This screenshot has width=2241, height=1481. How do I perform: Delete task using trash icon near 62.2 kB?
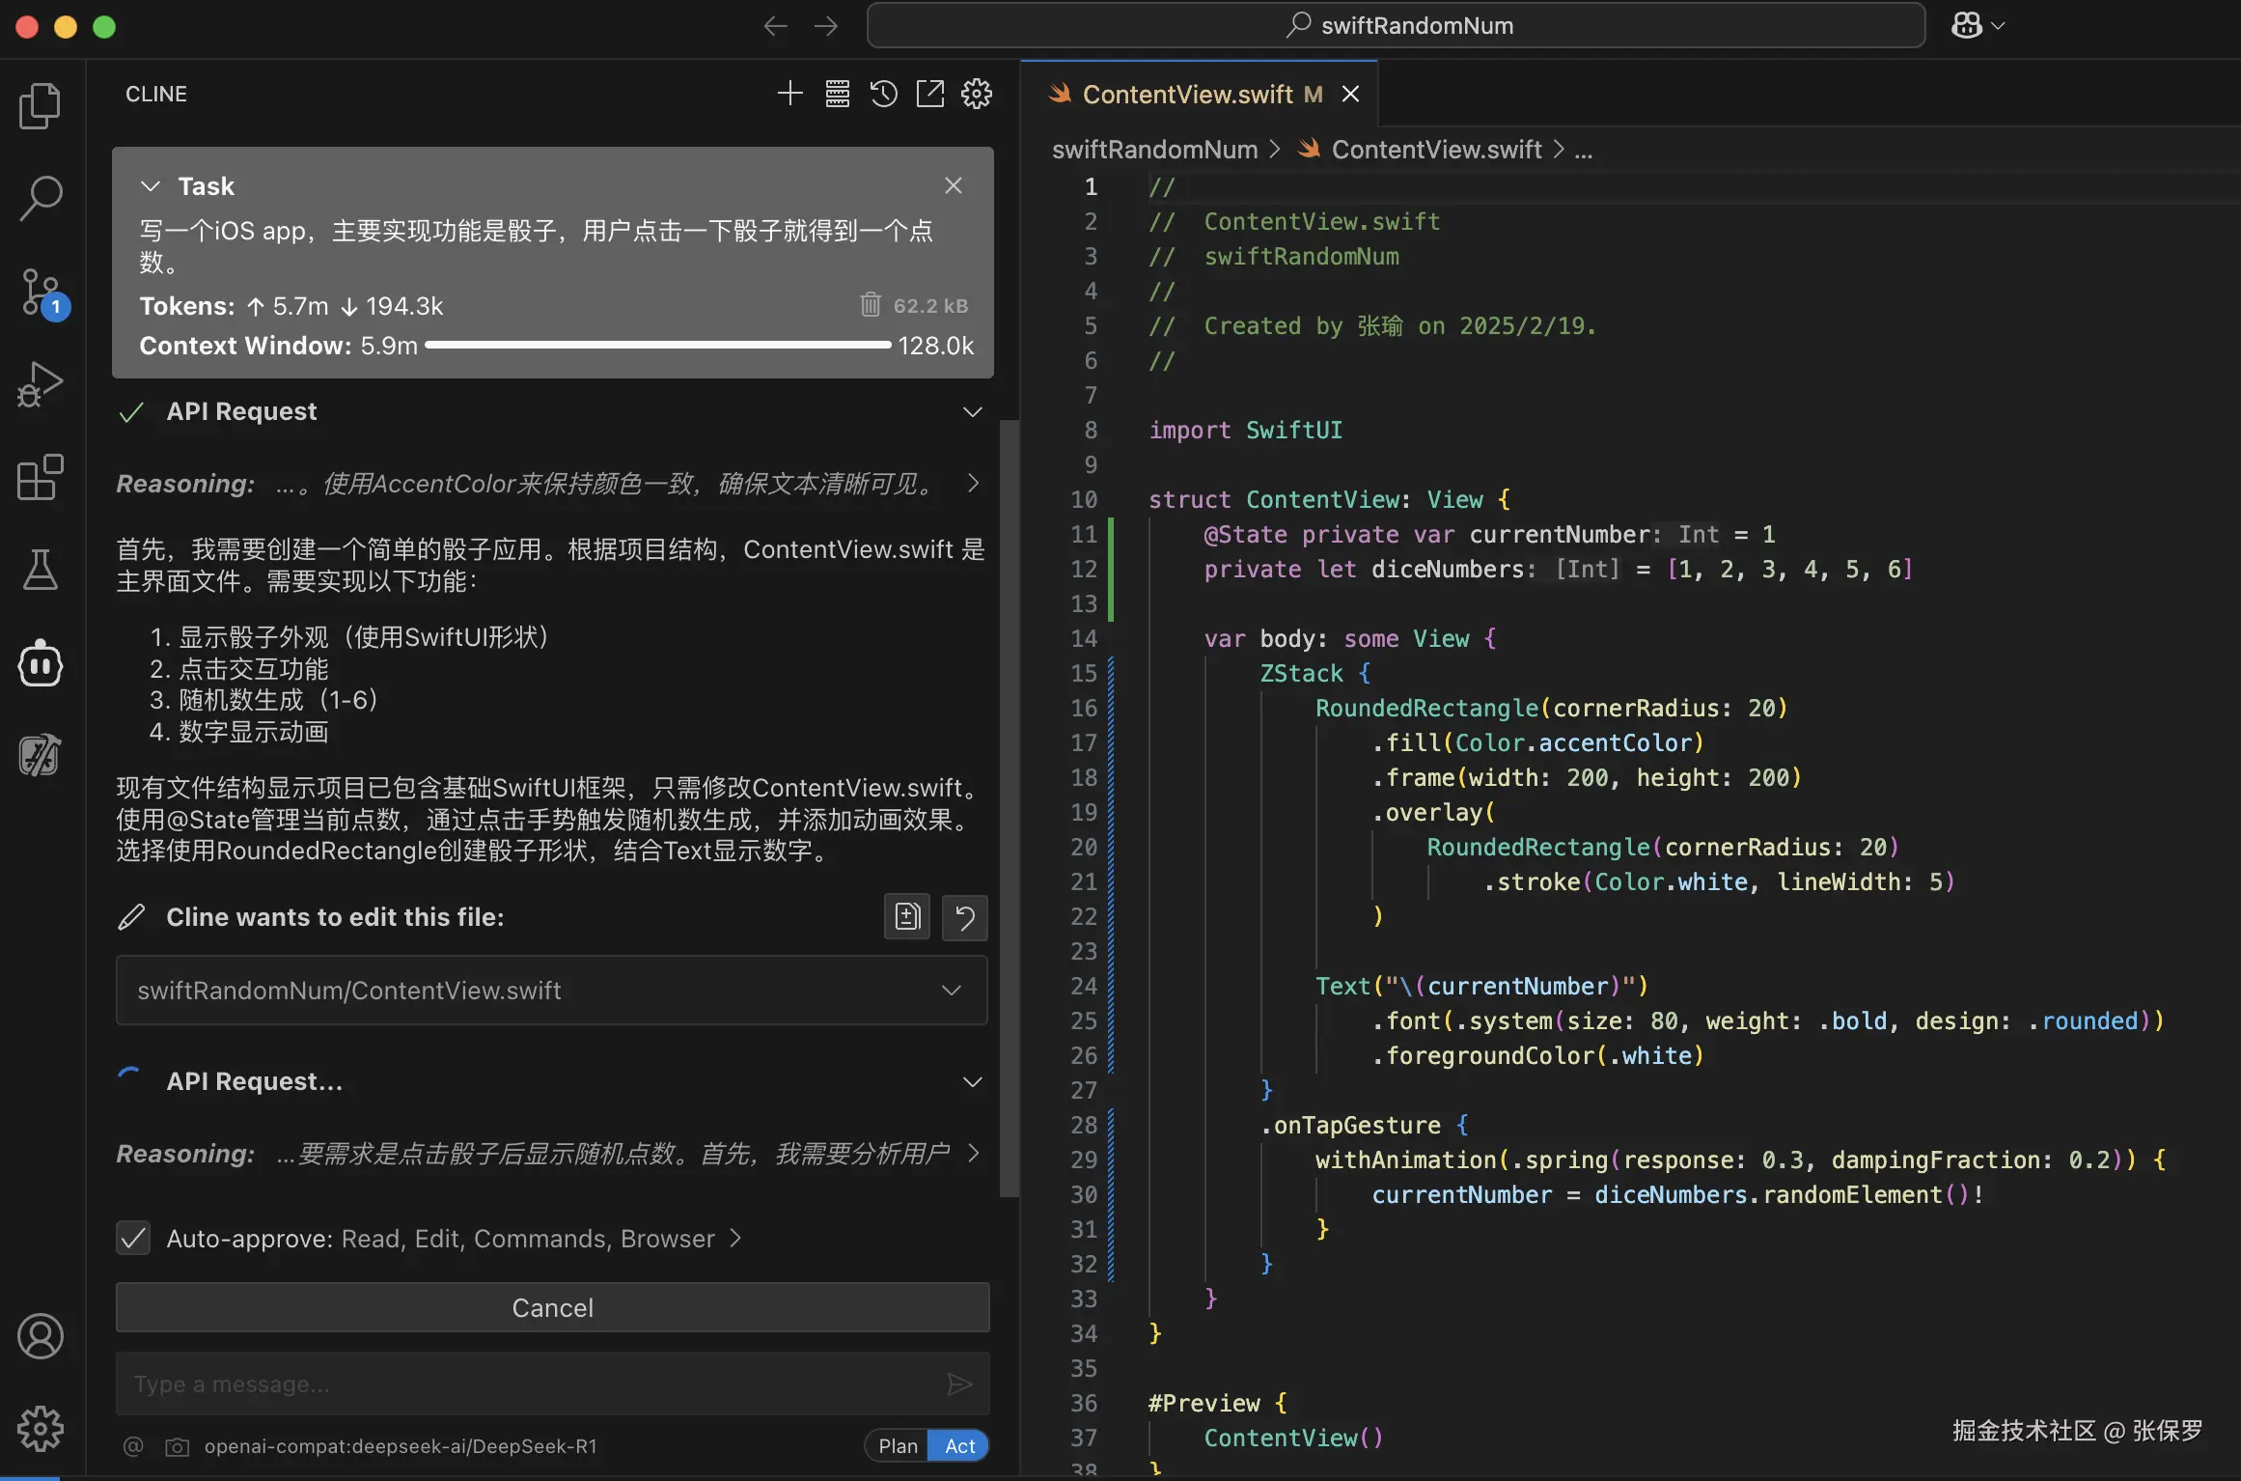pos(870,305)
